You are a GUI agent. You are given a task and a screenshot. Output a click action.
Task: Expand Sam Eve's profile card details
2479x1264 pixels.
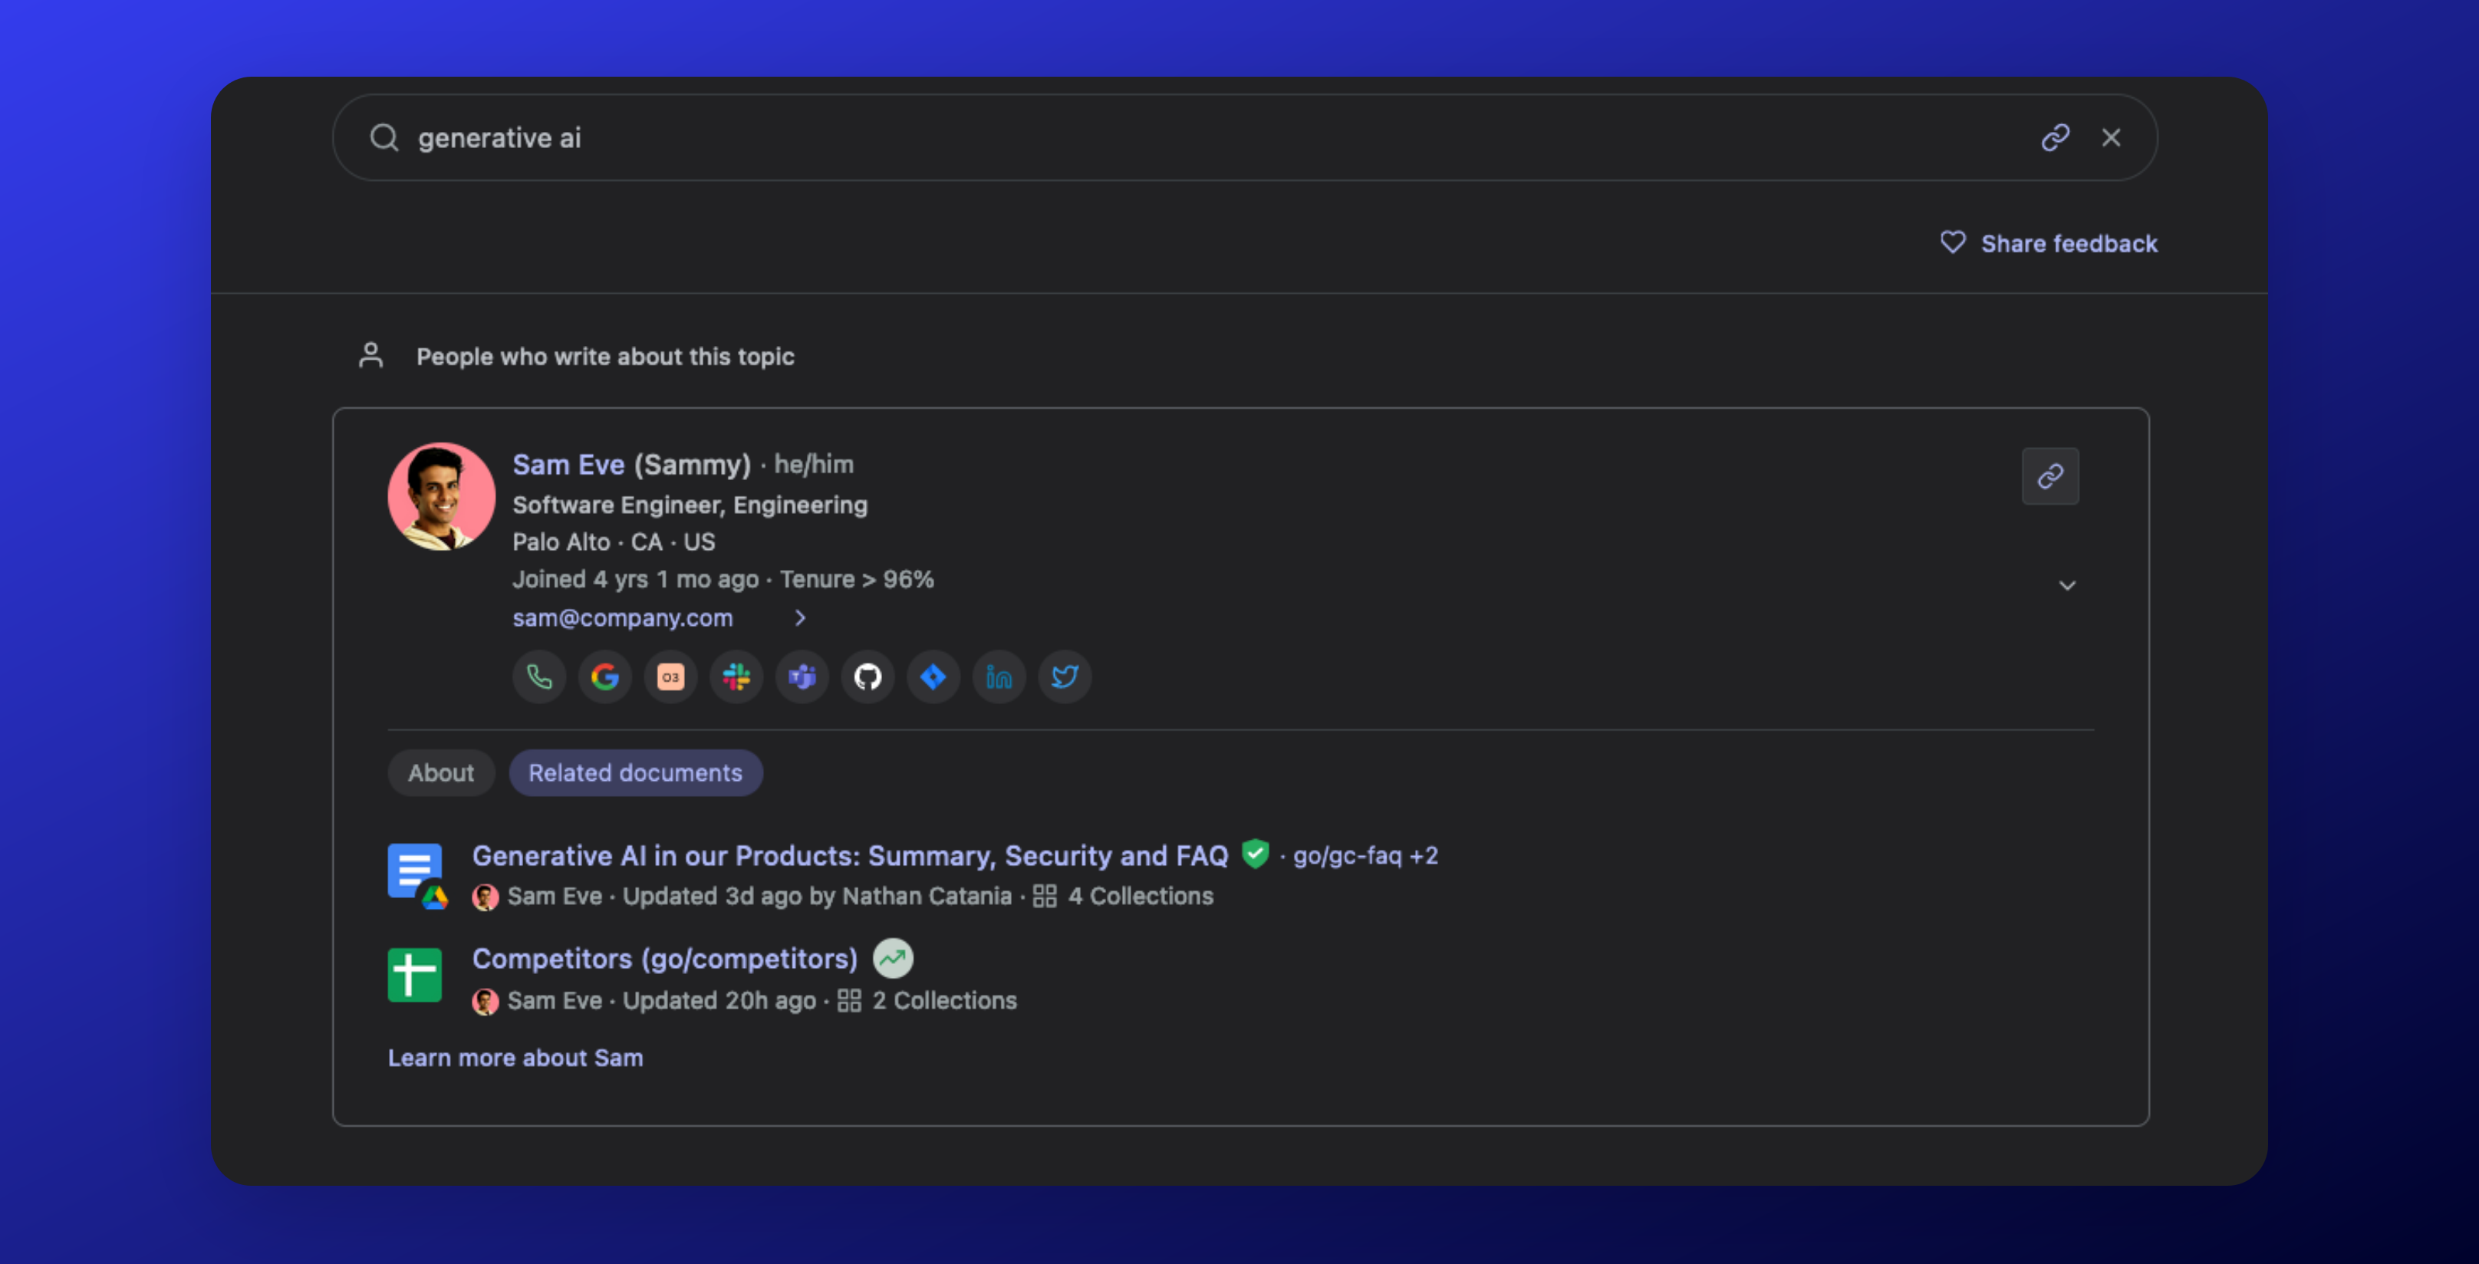[2067, 585]
